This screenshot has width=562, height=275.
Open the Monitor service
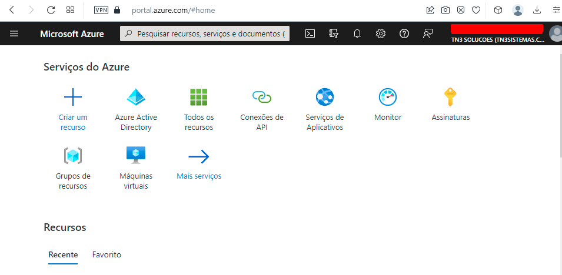[388, 97]
